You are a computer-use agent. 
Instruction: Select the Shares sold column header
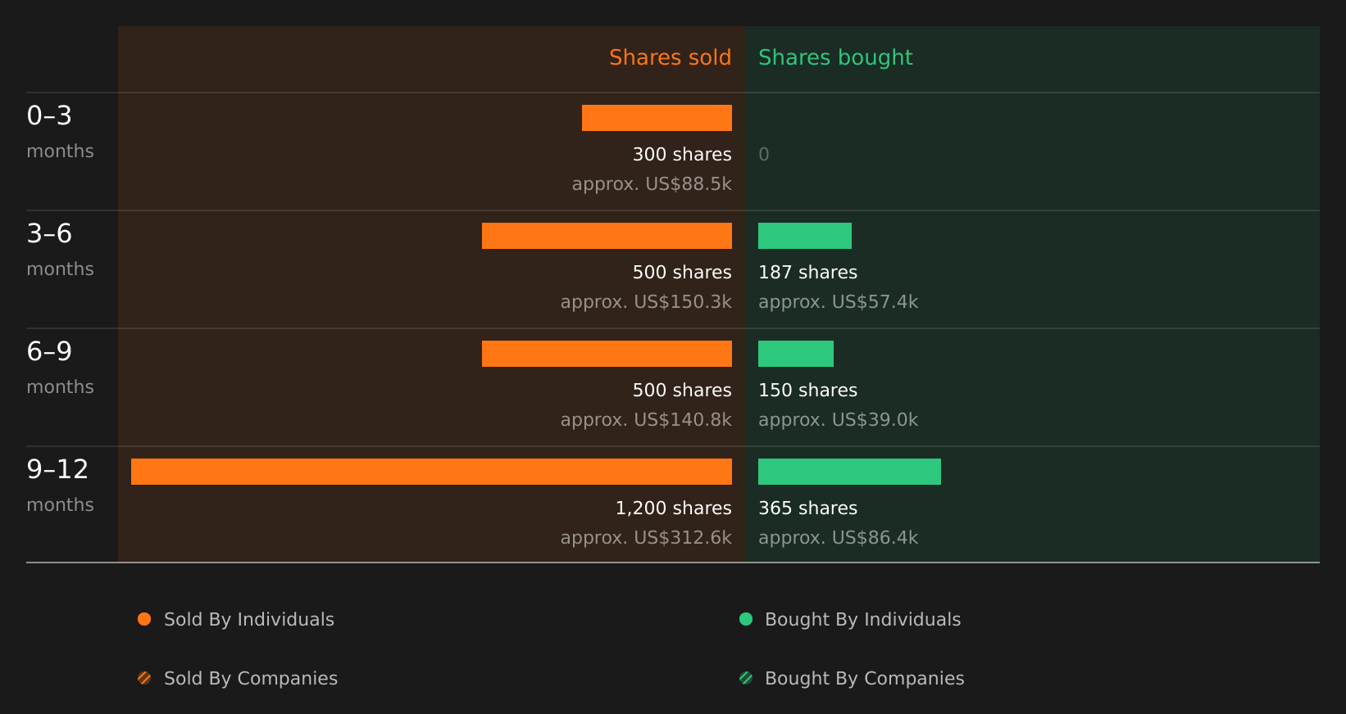[671, 57]
